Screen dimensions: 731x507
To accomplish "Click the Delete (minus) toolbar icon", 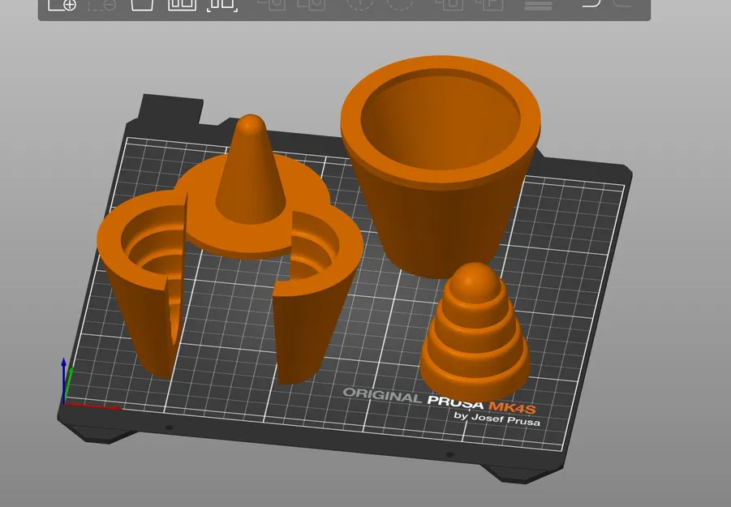I will pos(102,5).
